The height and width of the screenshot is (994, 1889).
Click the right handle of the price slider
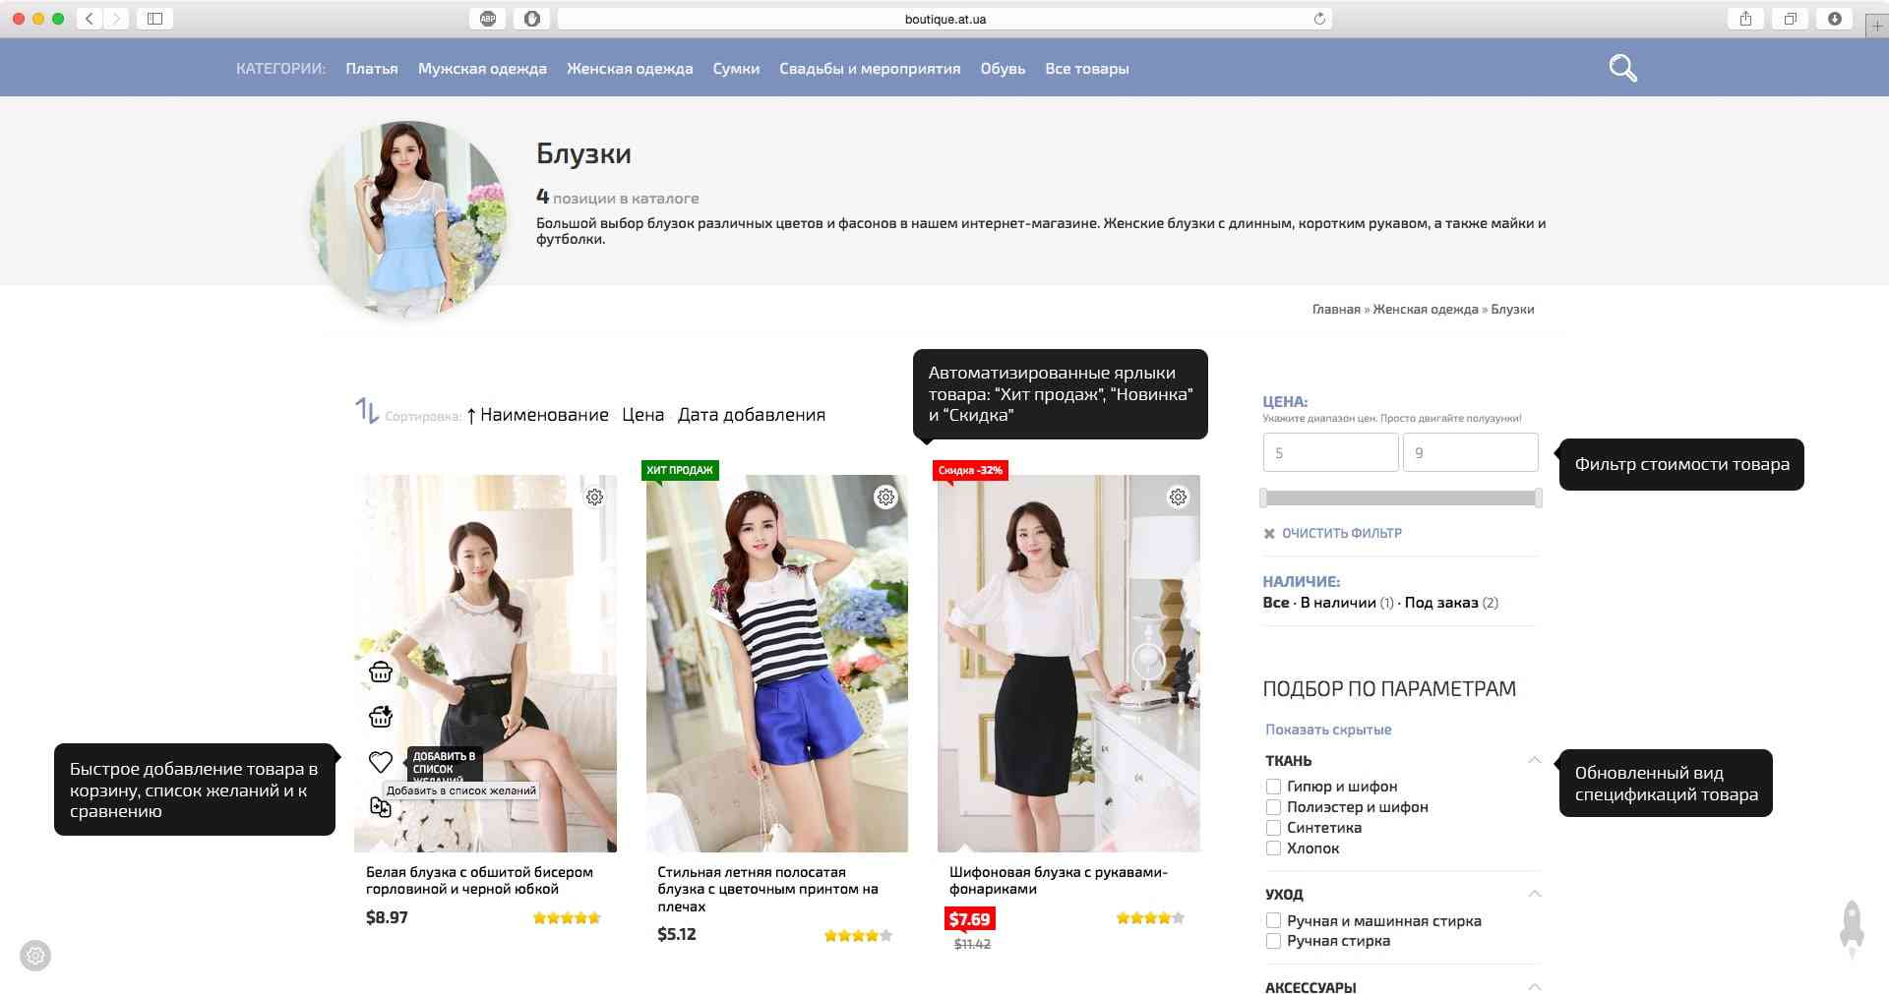tap(1538, 498)
